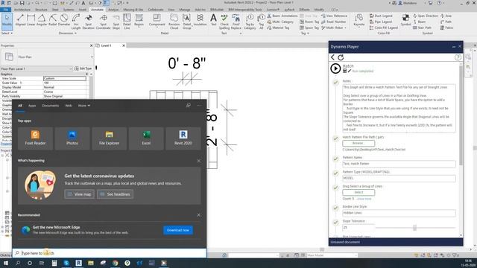Image resolution: width=477 pixels, height=268 pixels.
Task: Click the Room Tag tool
Action: coord(309,22)
